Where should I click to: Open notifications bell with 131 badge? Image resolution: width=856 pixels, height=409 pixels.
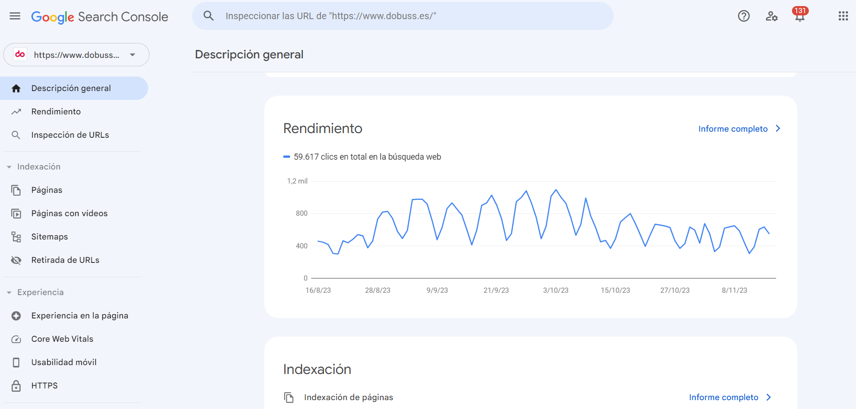(800, 14)
